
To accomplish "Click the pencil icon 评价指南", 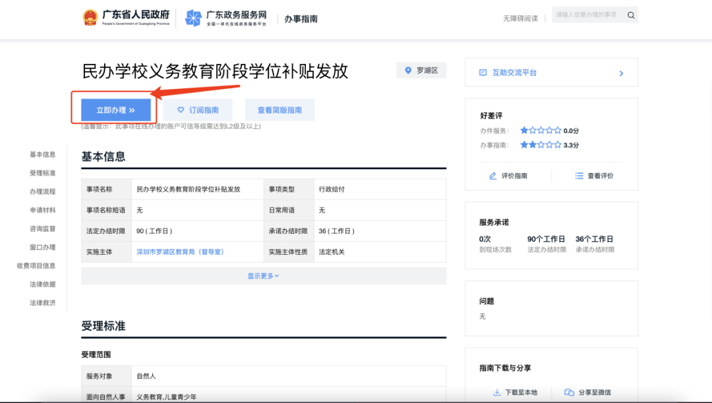I will pos(492,176).
